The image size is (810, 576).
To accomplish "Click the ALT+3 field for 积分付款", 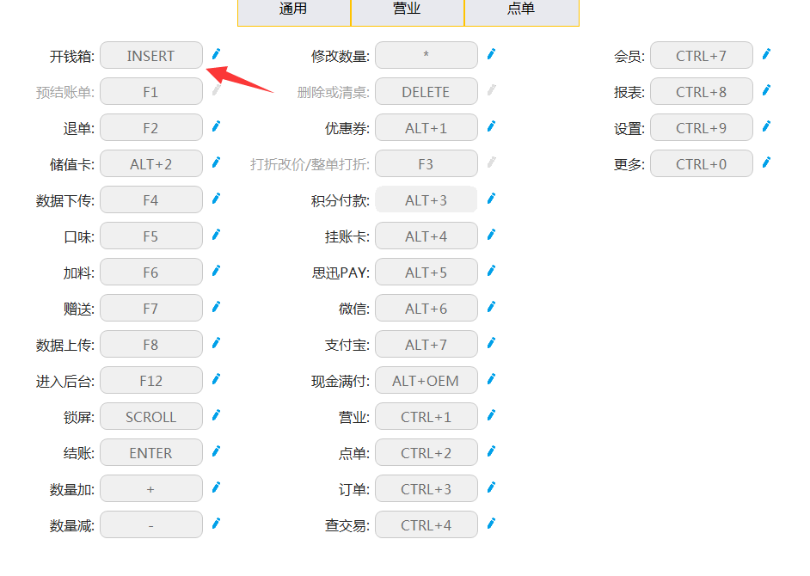I will [426, 200].
